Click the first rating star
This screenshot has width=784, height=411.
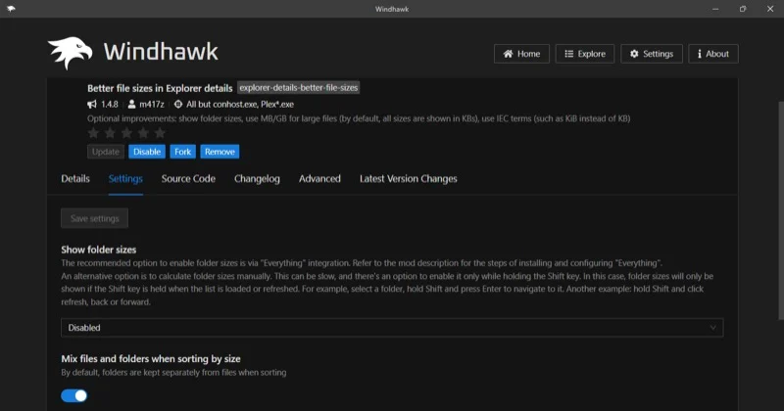[94, 132]
